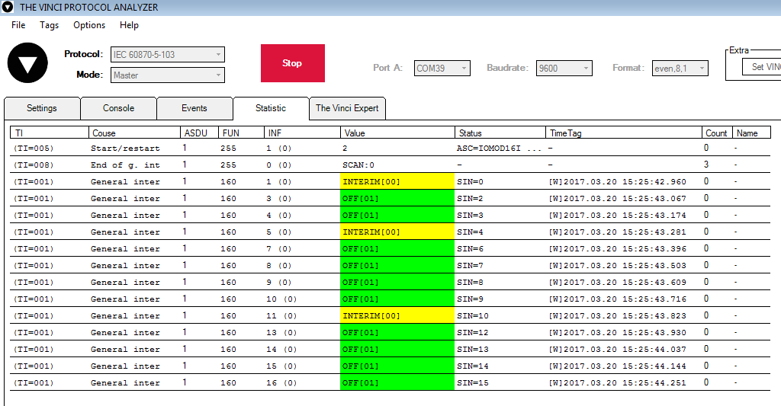
Task: Open the File menu
Action: click(x=18, y=25)
